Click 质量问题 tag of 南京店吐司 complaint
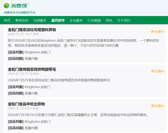 [x=31, y=58]
